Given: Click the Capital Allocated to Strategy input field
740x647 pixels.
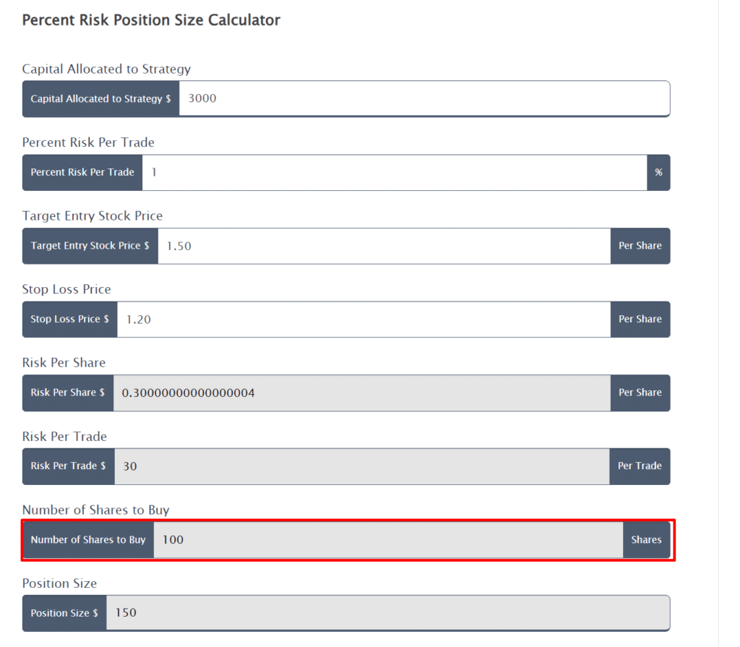Looking at the screenshot, I should point(424,98).
